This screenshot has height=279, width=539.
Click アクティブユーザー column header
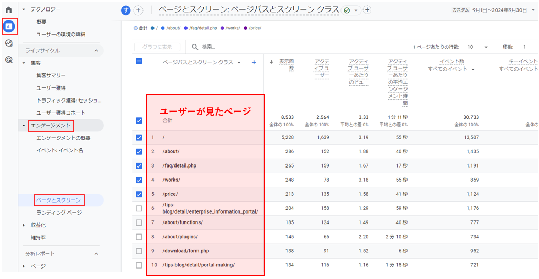click(x=322, y=69)
